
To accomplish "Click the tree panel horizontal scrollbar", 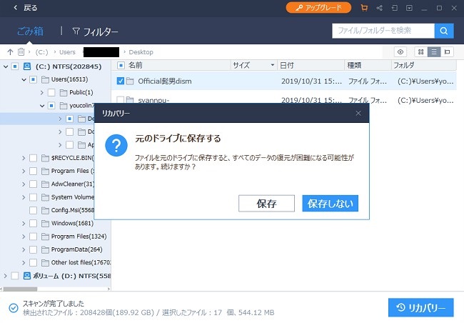I will [x=20, y=289].
